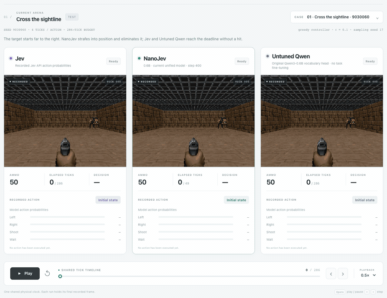
Task: Click the Untuned Qwen Wait probability bar
Action: 324,239
